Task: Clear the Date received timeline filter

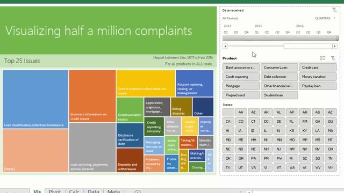Action: point(334,10)
